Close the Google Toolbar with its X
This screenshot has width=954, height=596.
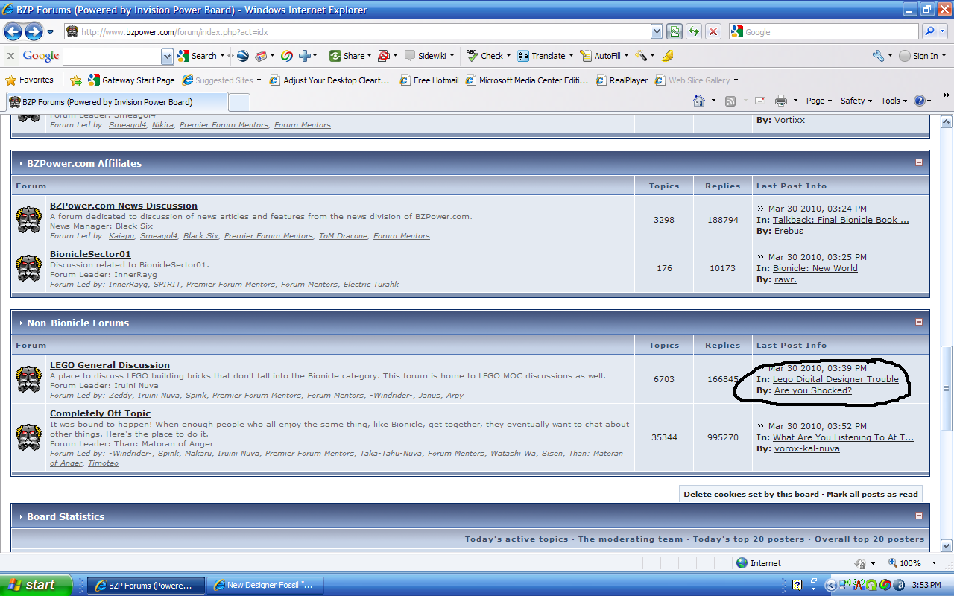click(10, 56)
